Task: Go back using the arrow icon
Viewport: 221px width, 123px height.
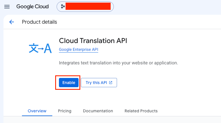Action: [x=12, y=22]
